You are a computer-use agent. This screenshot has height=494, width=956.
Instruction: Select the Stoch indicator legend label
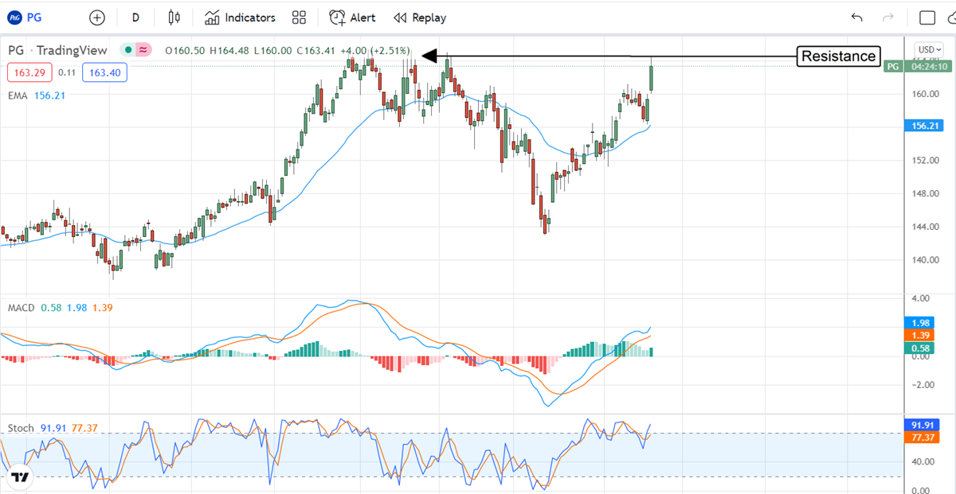21,428
